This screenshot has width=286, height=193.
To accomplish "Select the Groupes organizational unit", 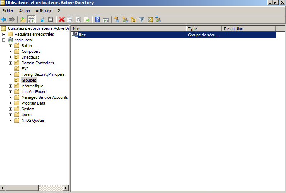I will 29,80.
